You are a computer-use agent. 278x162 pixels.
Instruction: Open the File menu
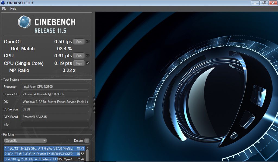click(x=4, y=9)
